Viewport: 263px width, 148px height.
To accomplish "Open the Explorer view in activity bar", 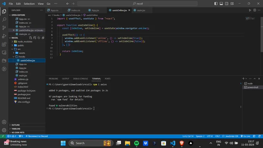I will pos(4,11).
